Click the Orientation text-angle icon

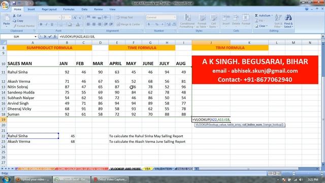coord(106,17)
